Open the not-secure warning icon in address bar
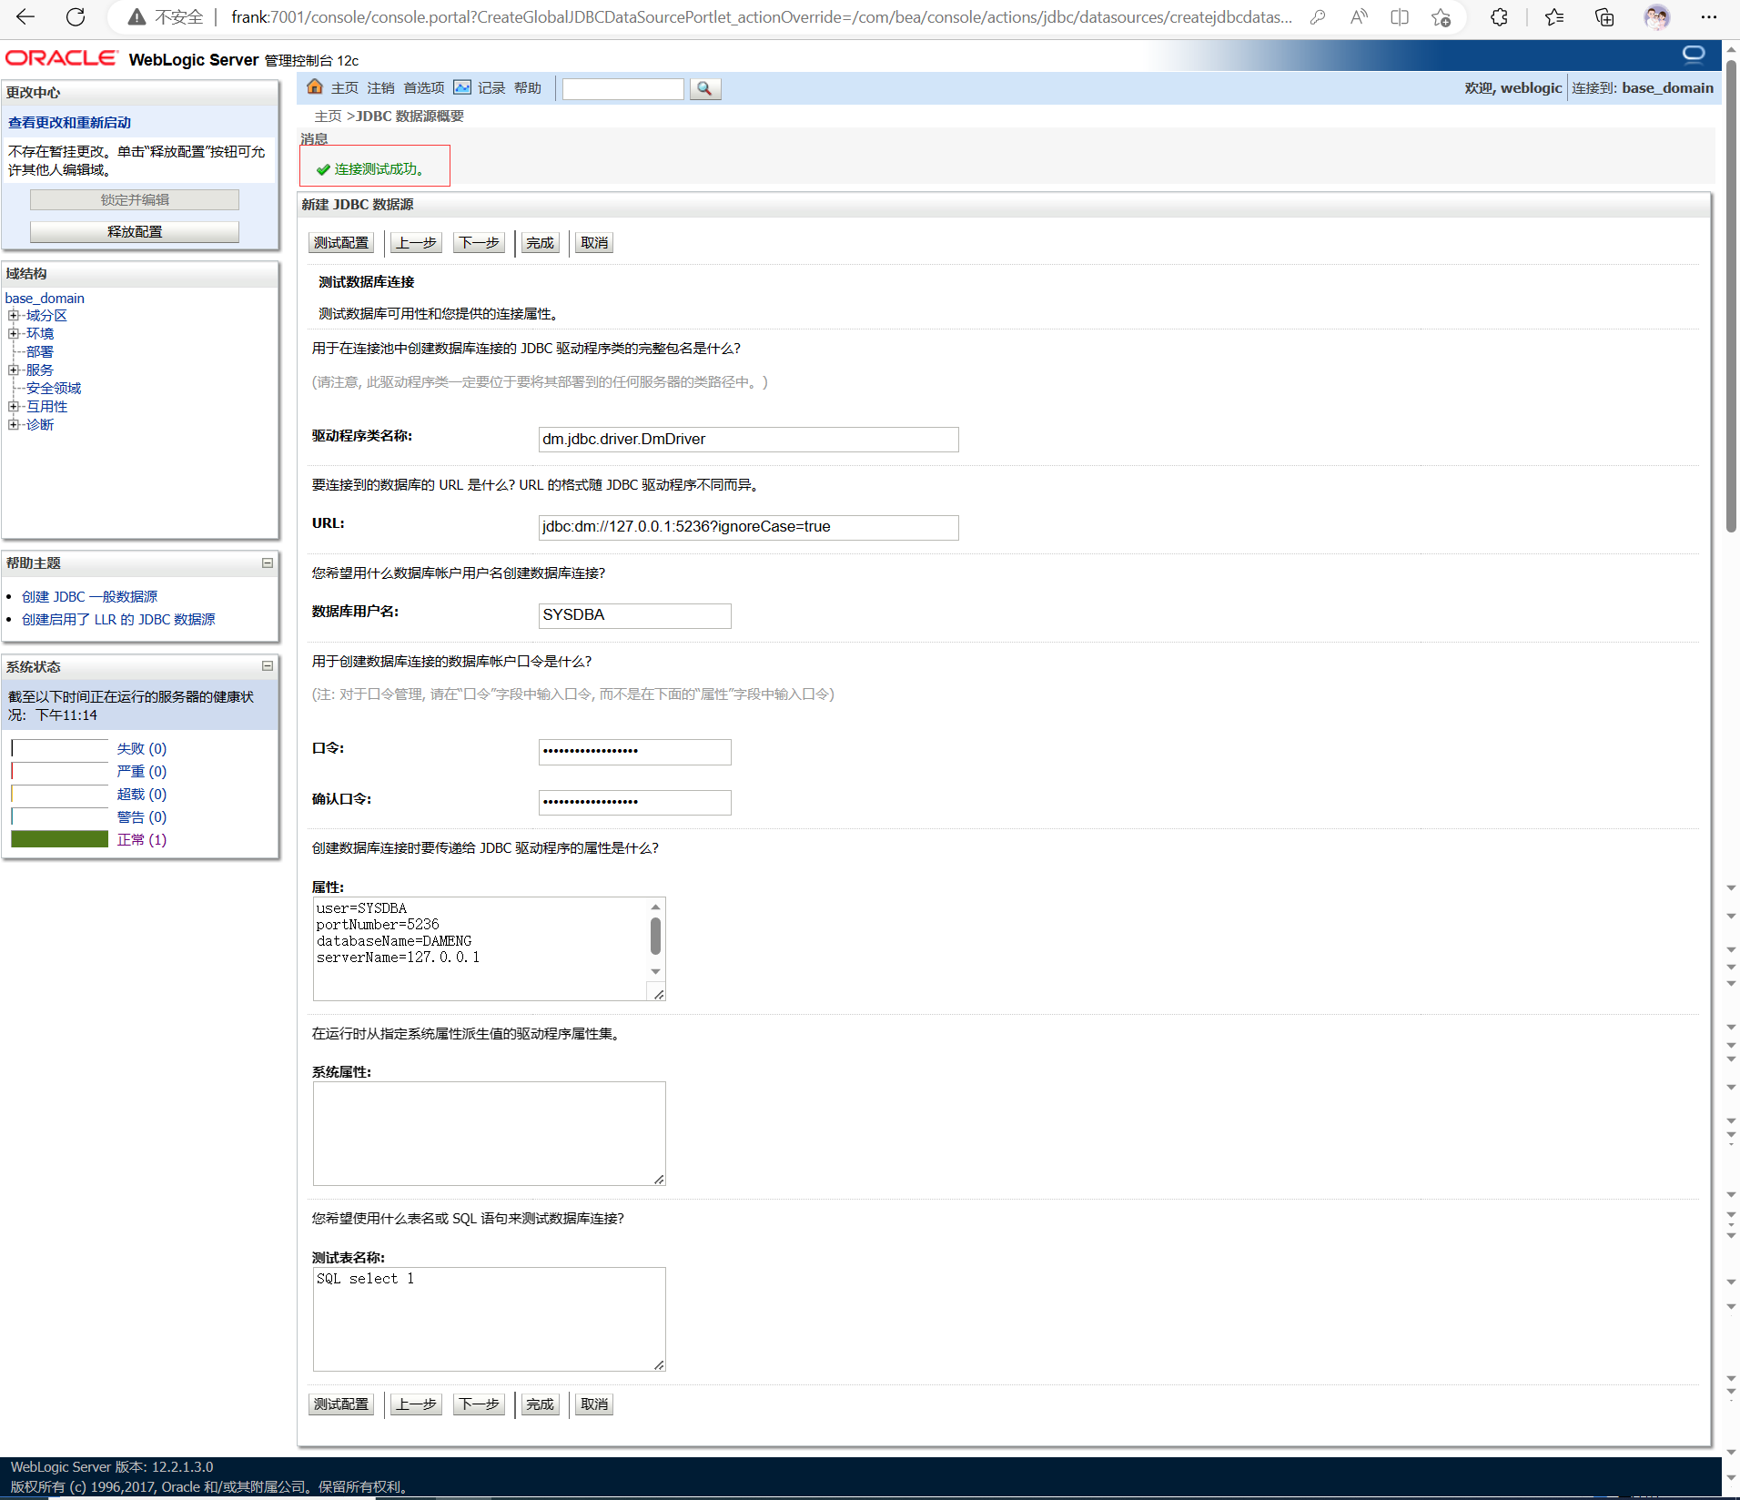1740x1500 pixels. tap(137, 17)
